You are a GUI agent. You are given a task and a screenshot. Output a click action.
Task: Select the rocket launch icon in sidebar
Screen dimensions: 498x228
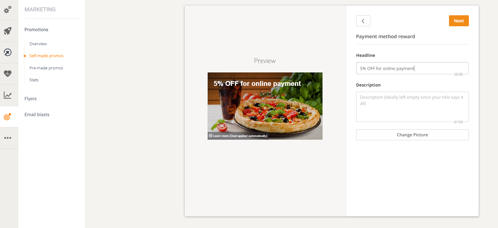point(8,31)
